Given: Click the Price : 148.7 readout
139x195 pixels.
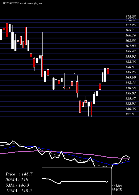Looking at the screenshot, I should 19,174.
